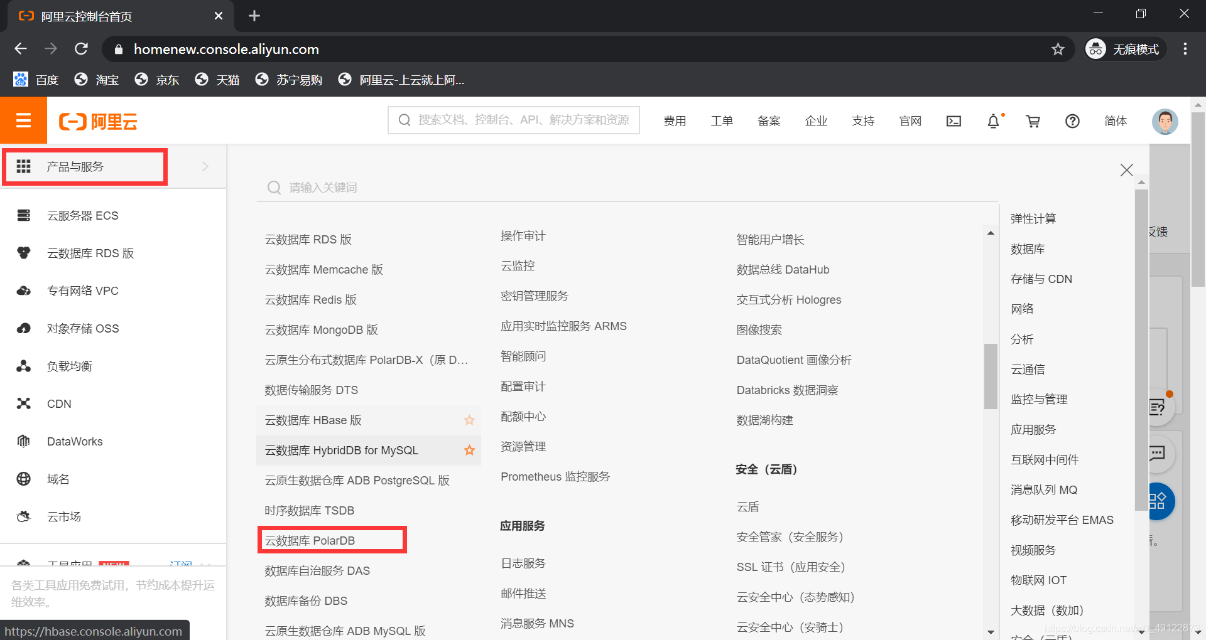
Task: Open the 云数据库 PolarDB link
Action: [310, 540]
